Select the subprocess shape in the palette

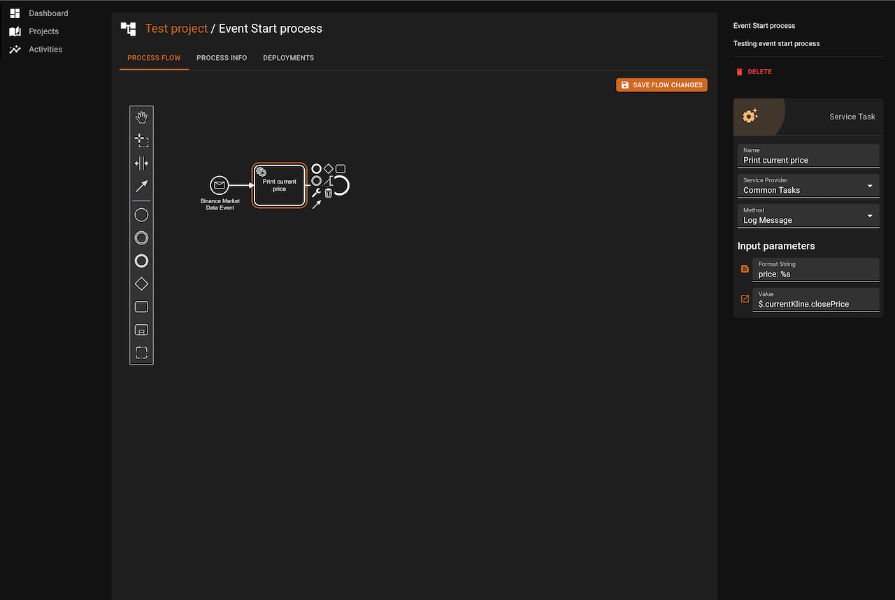click(141, 330)
